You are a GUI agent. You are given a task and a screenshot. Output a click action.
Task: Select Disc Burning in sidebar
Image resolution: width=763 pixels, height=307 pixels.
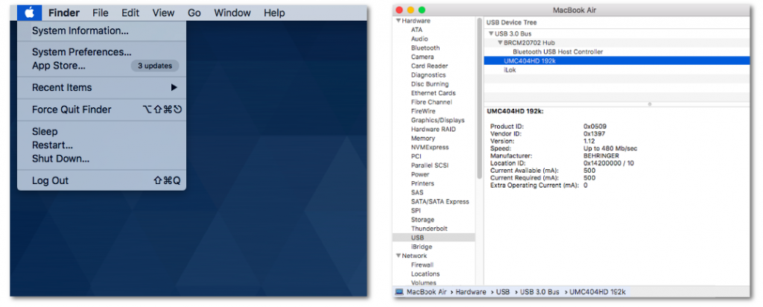pyautogui.click(x=428, y=83)
